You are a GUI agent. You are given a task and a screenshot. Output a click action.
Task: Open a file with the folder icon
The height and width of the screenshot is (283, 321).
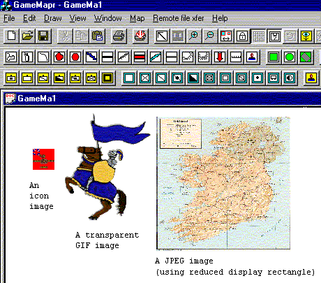coord(27,36)
